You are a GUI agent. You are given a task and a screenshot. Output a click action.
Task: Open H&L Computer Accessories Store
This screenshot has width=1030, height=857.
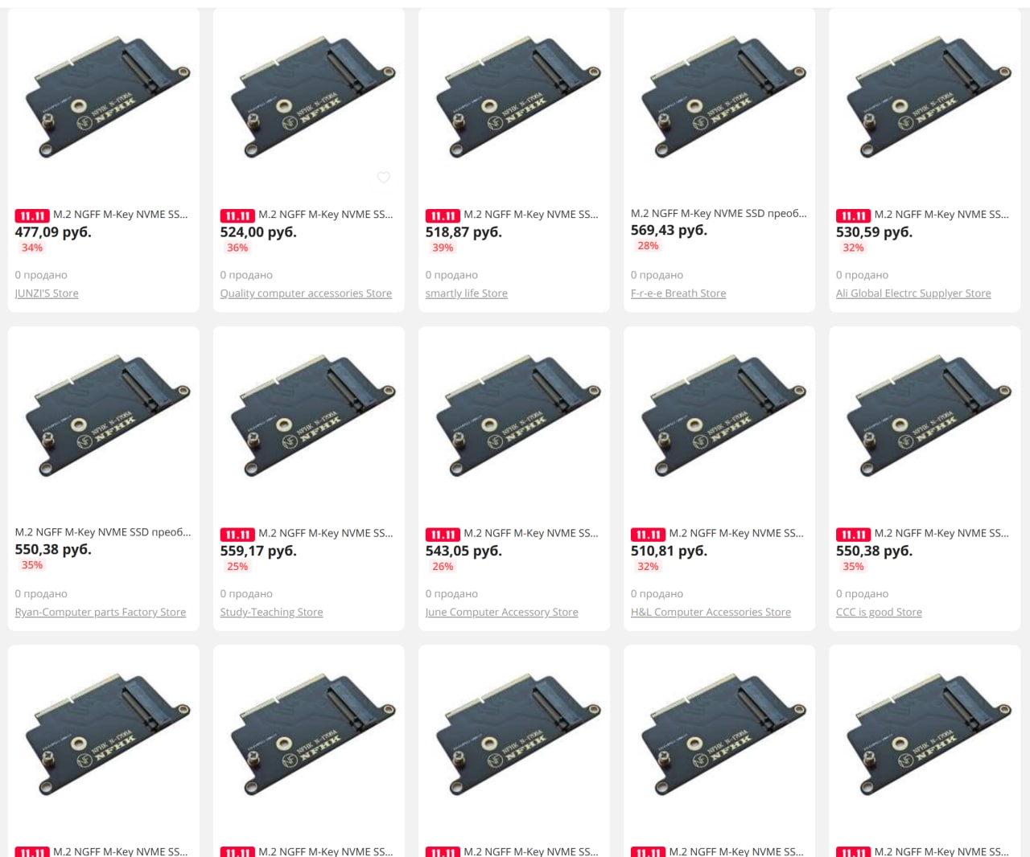click(x=711, y=612)
